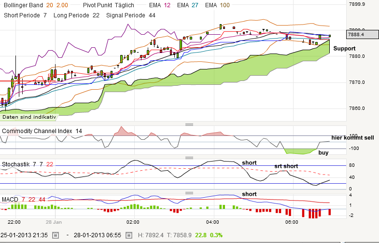
Task: Click EMA 27 period value
Action: [195, 5]
